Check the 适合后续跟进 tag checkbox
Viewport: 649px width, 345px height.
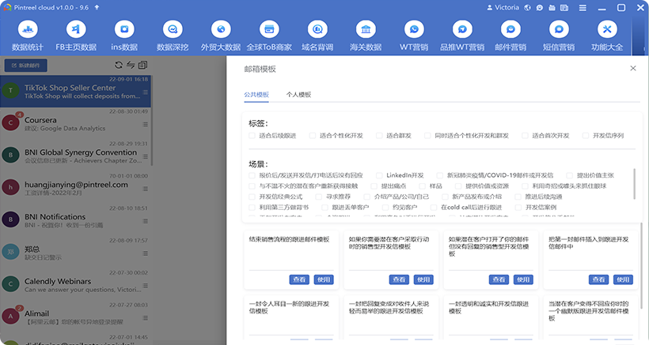252,136
